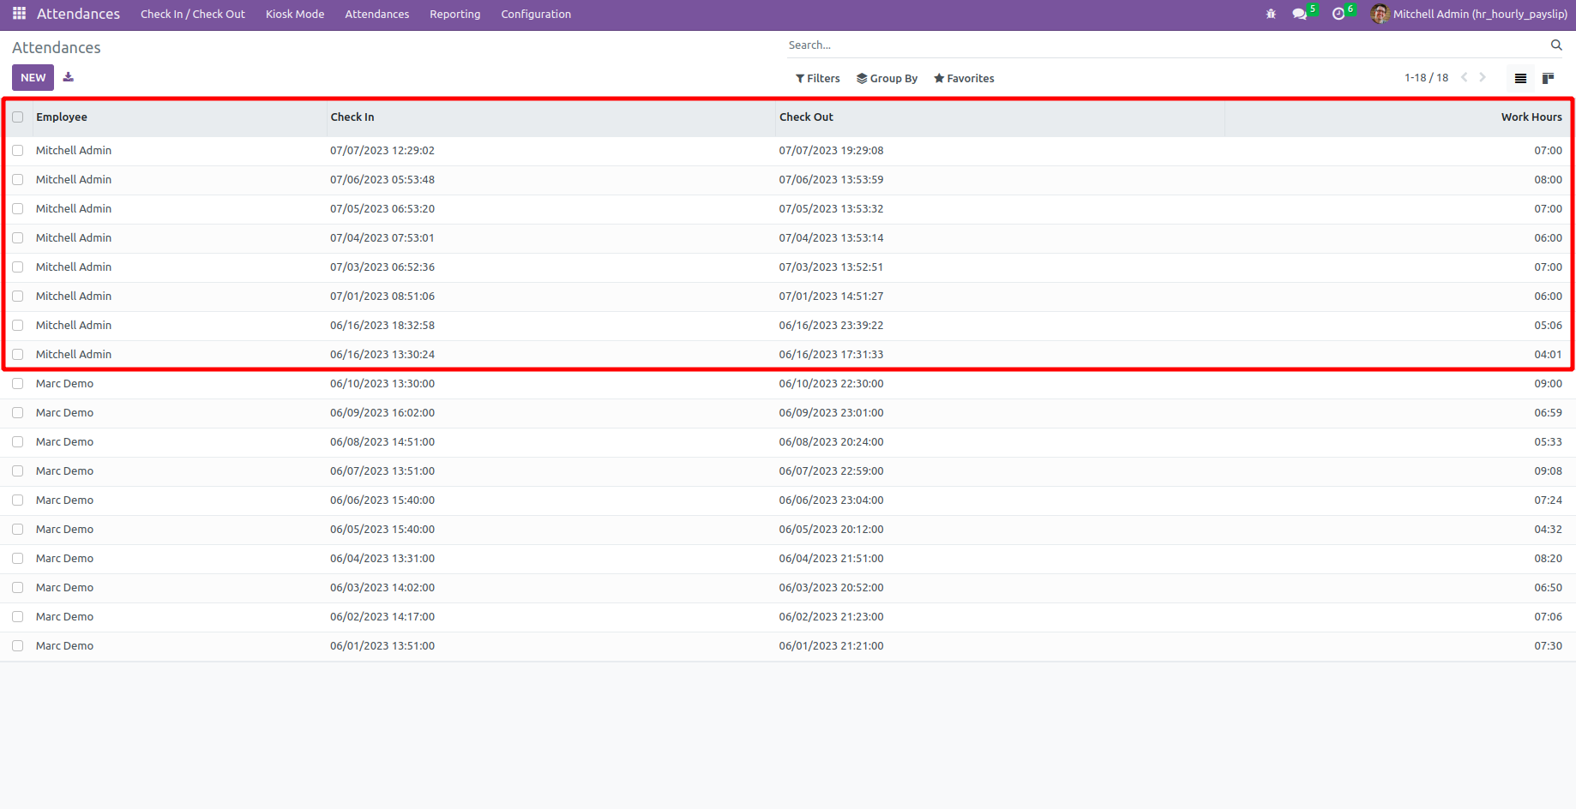1576x809 pixels.
Task: Open Kiosk Mode menu item
Action: (295, 14)
